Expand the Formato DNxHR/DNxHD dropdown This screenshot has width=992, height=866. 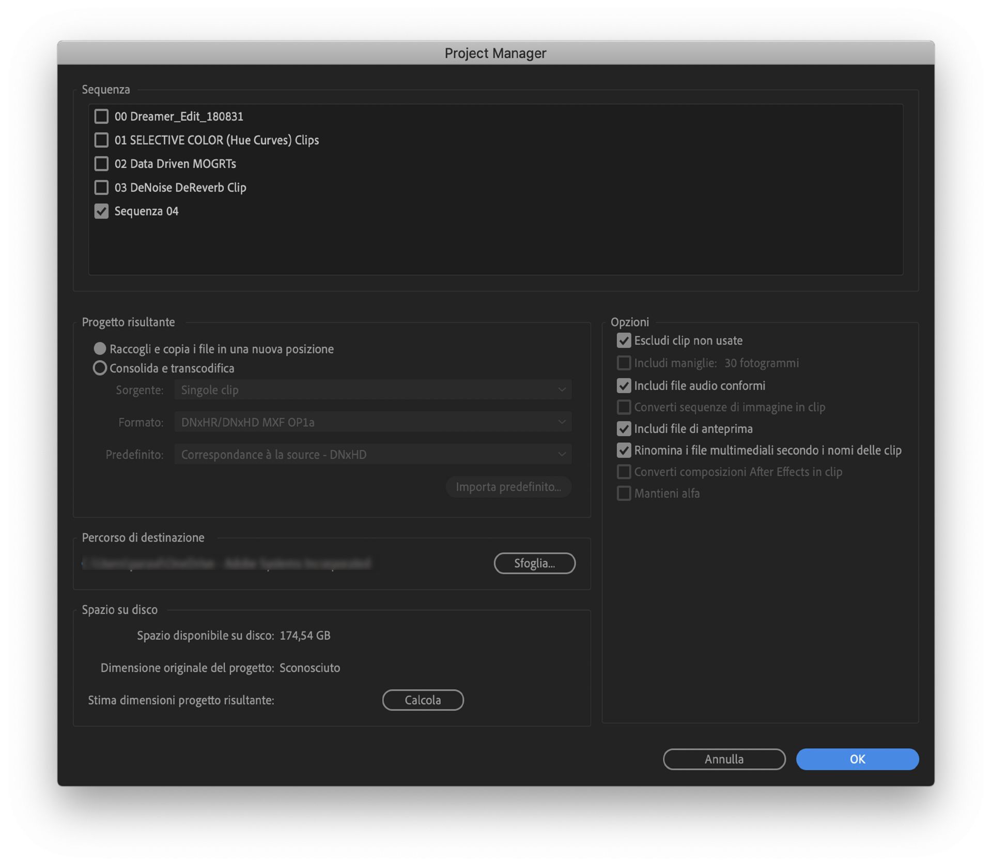[x=373, y=422]
